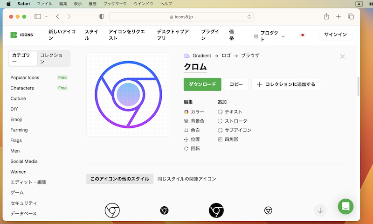The image size is (373, 224).
Task: Choose the 位置 position tool
Action: point(186,139)
